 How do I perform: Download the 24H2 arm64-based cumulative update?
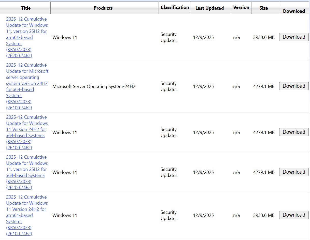[x=294, y=215]
